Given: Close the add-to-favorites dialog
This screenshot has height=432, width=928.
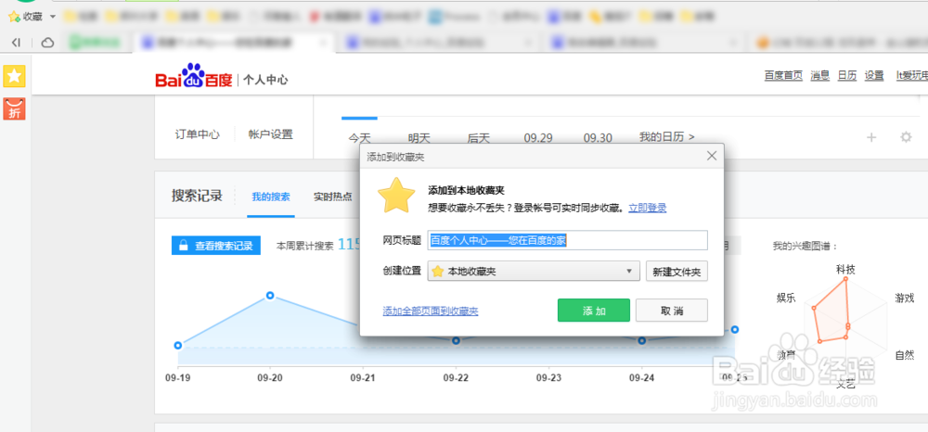Looking at the screenshot, I should click(x=712, y=156).
